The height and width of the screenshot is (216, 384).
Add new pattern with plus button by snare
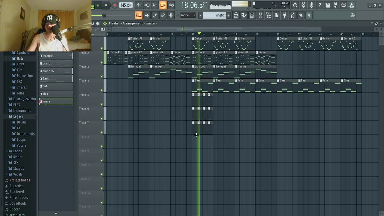(x=228, y=15)
